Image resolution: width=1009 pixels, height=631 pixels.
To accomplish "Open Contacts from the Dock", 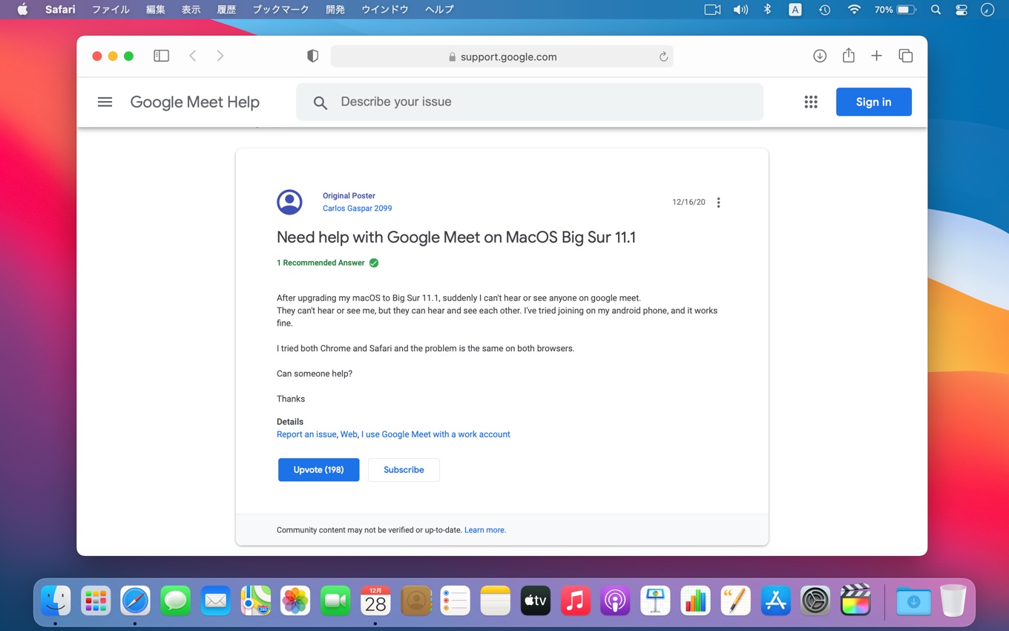I will coord(415,601).
